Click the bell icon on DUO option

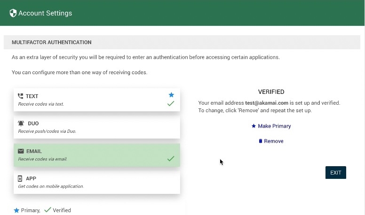[21, 123]
